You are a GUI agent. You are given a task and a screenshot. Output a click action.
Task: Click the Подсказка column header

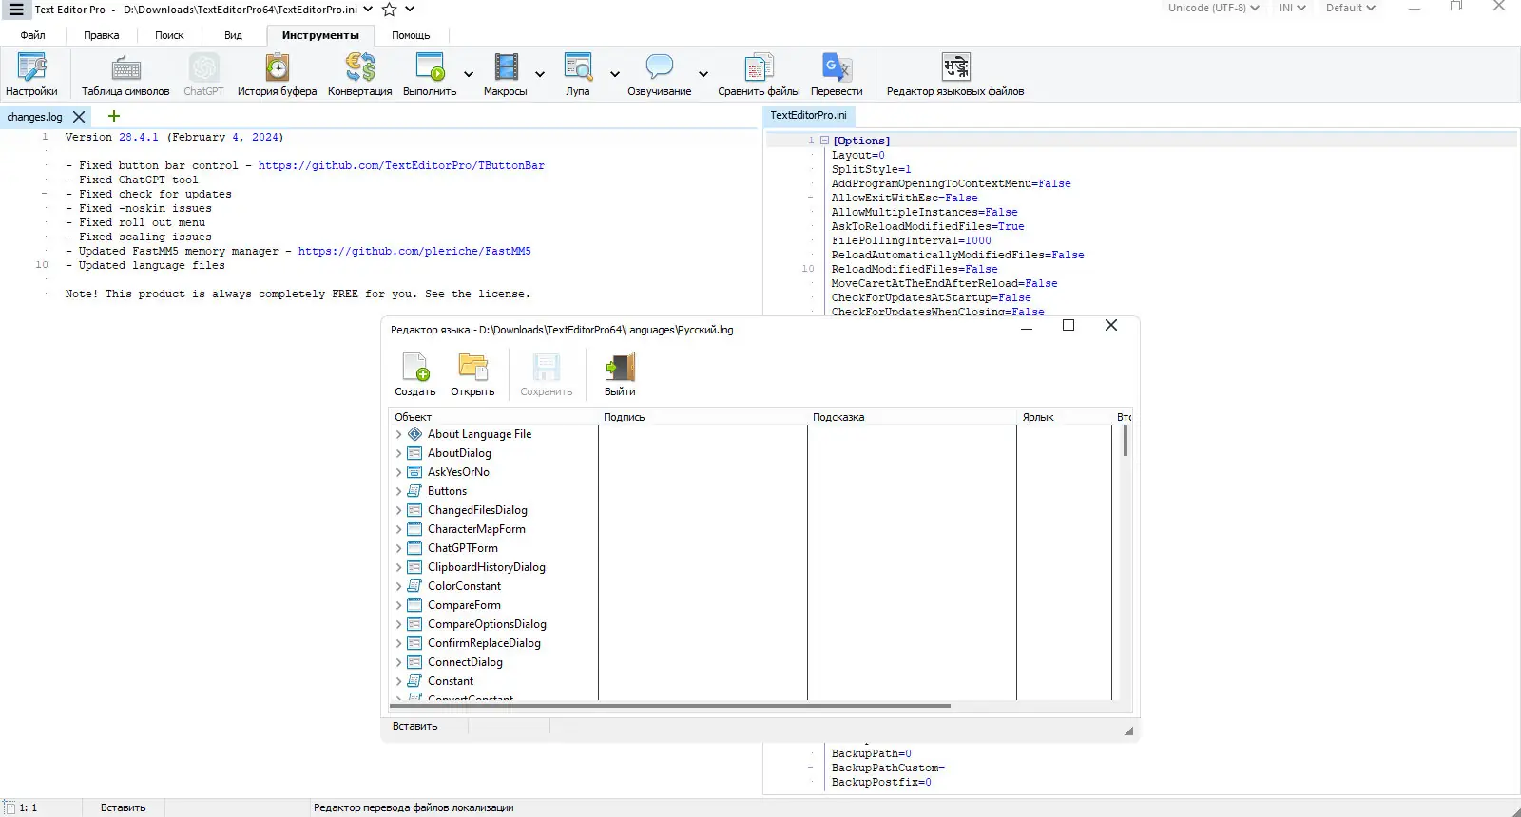click(x=912, y=417)
